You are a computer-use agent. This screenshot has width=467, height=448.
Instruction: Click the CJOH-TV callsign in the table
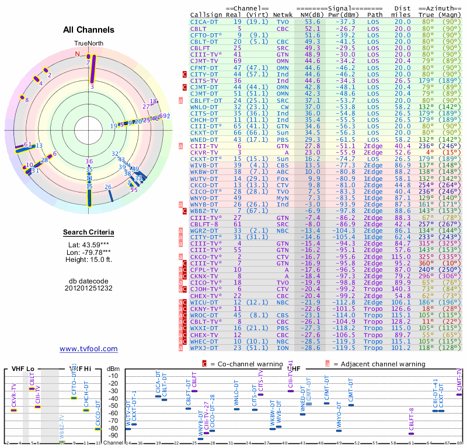(x=206, y=289)
